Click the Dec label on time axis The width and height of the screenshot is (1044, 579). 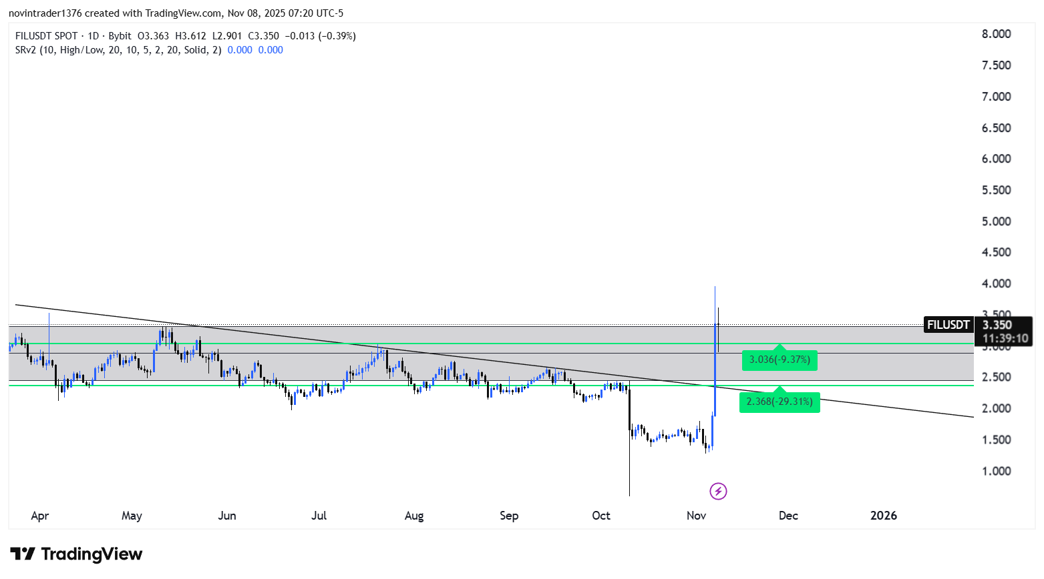(789, 516)
